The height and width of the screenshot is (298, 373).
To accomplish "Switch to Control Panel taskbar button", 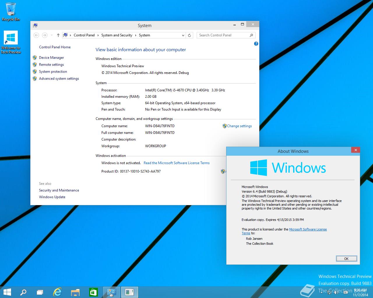I will [x=111, y=292].
